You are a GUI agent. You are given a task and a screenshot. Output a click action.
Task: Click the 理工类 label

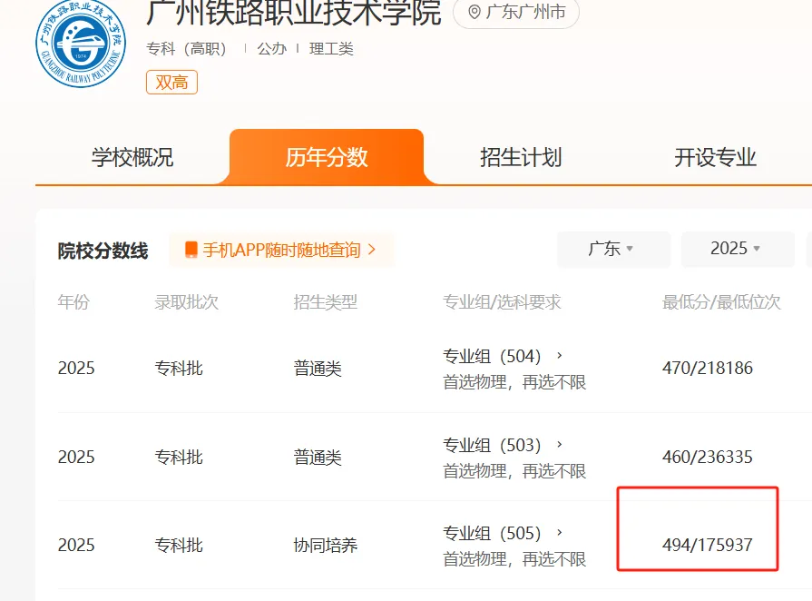pos(331,49)
